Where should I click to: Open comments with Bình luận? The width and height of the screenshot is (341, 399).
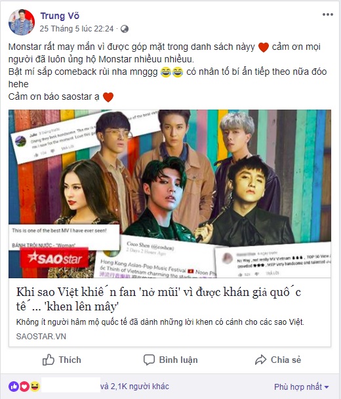(170, 360)
